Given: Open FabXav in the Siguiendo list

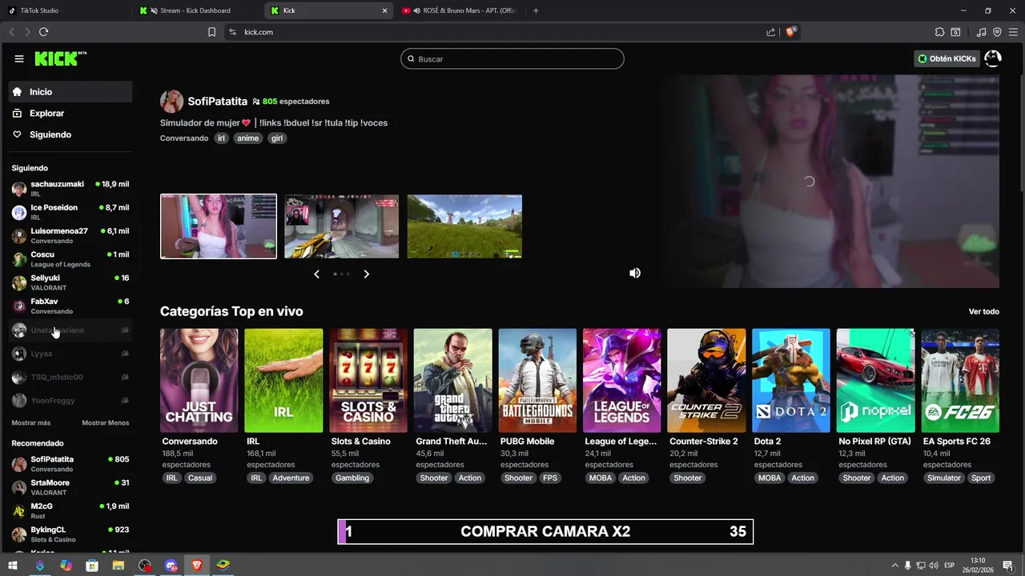Looking at the screenshot, I should coord(70,306).
